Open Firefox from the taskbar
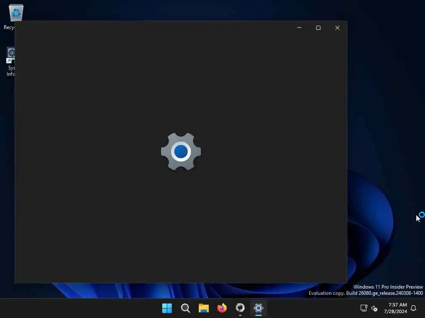425x318 pixels. click(222, 308)
